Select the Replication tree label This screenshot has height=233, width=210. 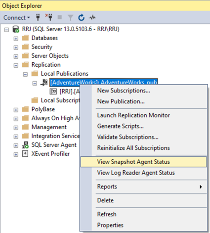click(46, 65)
